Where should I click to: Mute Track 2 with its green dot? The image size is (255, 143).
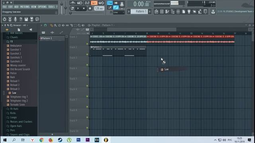coord(87,54)
